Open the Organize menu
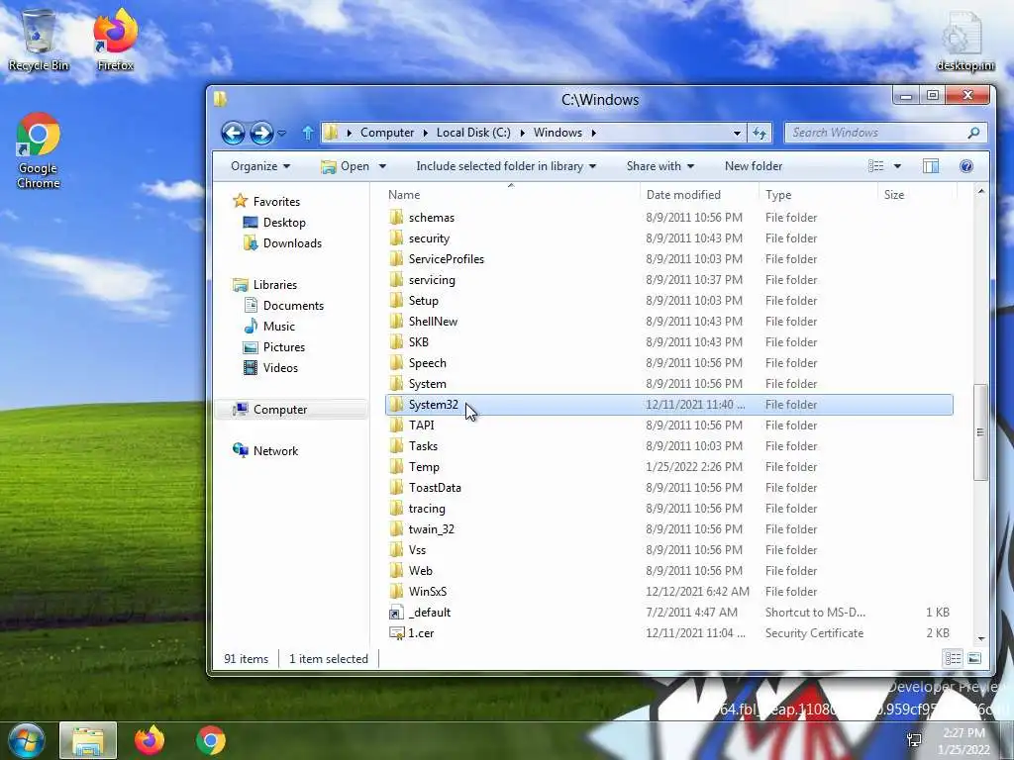 260,166
